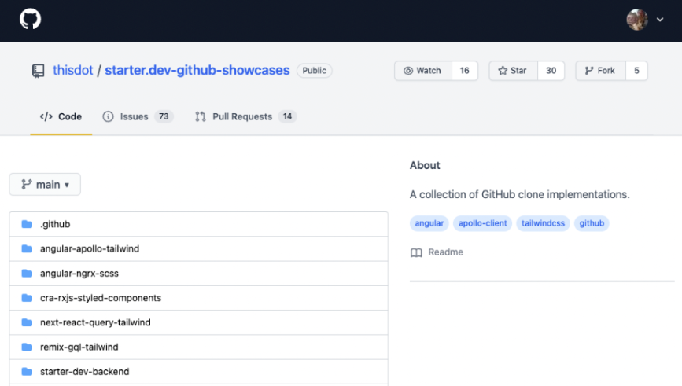
Task: Click the 73 issues counter
Action: (164, 116)
